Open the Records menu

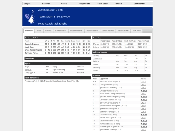click(x=46, y=4)
